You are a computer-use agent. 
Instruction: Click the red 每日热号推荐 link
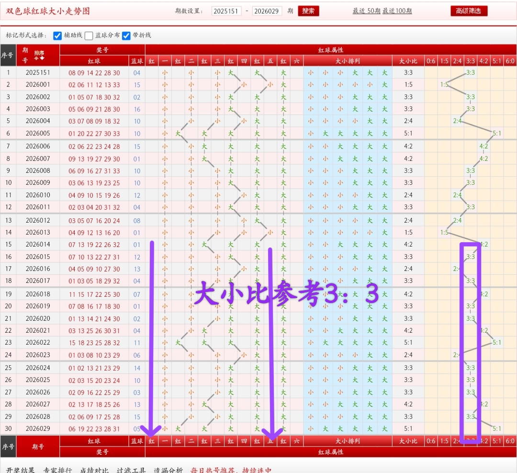pos(231,470)
